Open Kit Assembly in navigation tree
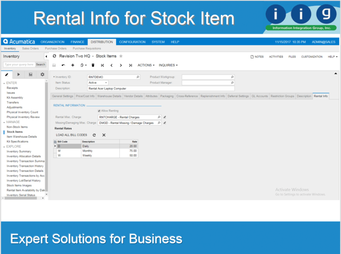The width and height of the screenshot is (341, 254). (15, 97)
